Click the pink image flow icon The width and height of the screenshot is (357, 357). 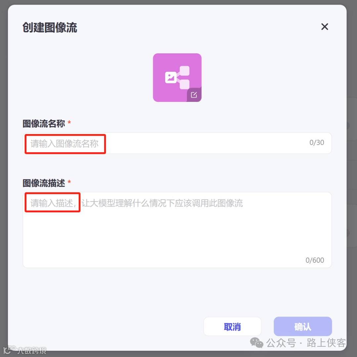[x=177, y=78]
